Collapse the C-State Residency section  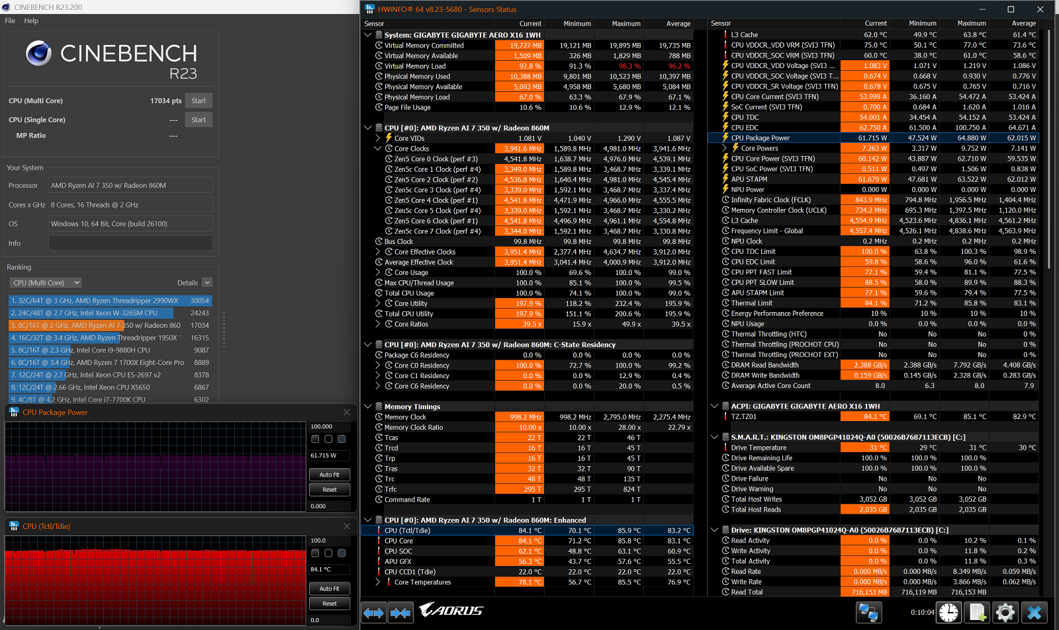368,345
